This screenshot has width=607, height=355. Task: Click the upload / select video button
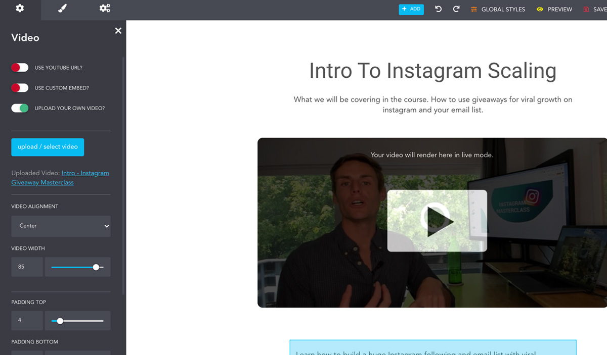pos(48,147)
